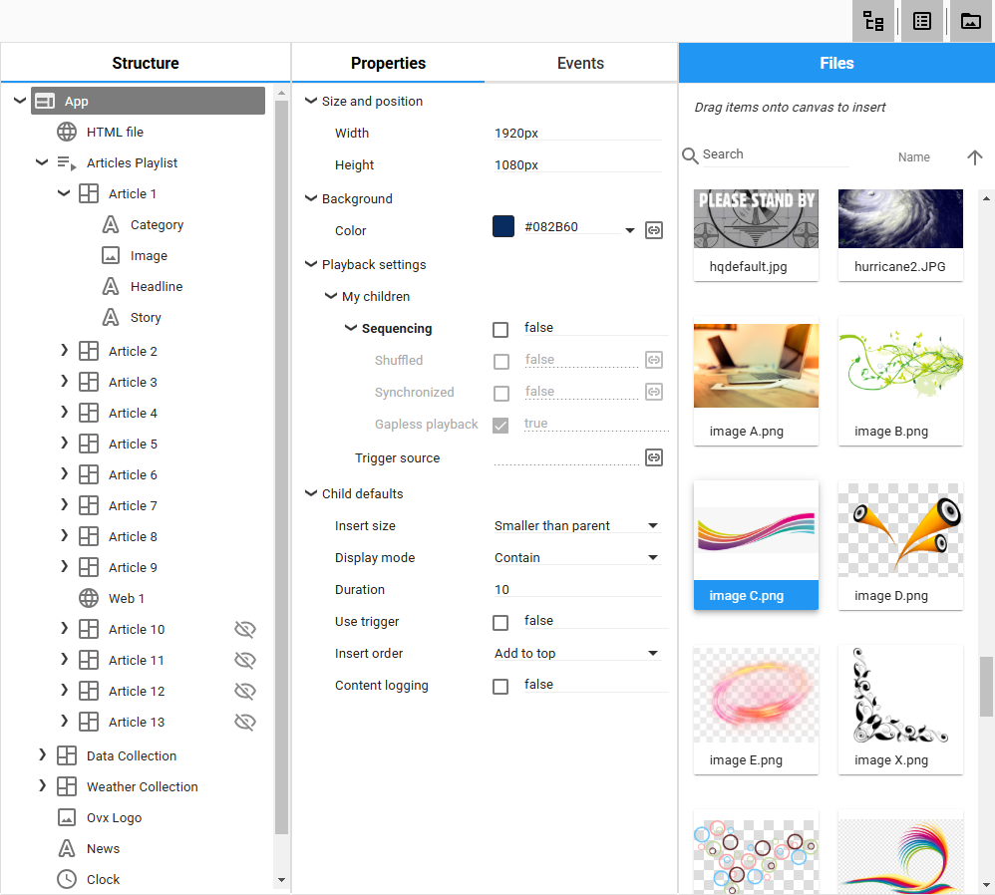Select the image C.png thumbnail
995x895 pixels.
[756, 545]
